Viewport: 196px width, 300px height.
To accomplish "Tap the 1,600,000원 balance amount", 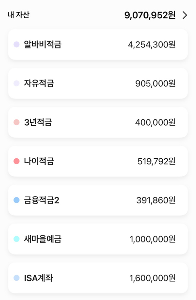I will [153, 278].
